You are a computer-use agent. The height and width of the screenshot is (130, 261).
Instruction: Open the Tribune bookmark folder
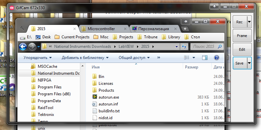[148, 37]
